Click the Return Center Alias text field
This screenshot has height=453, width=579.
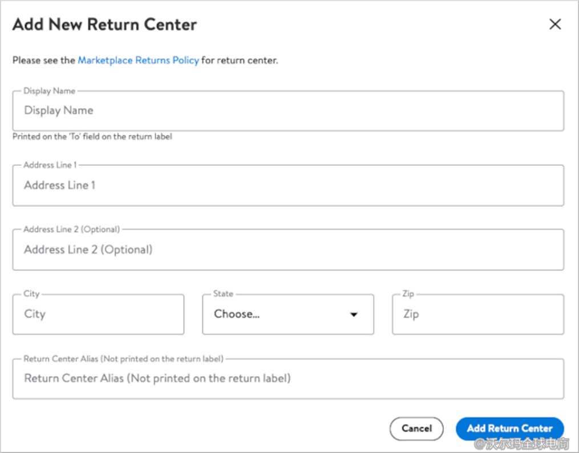pyautogui.click(x=288, y=378)
